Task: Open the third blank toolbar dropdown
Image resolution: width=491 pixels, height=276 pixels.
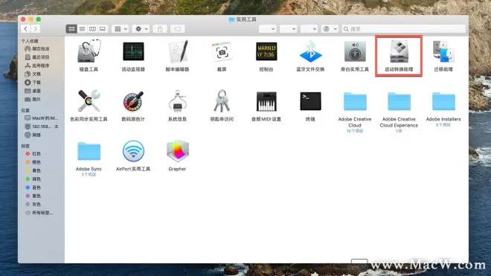Action: tap(309, 29)
